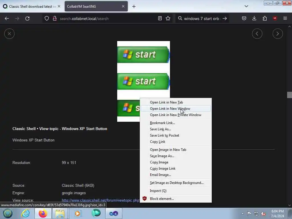The width and height of the screenshot is (292, 219).
Task: Click the search magnifier icon
Action: click(x=180, y=19)
